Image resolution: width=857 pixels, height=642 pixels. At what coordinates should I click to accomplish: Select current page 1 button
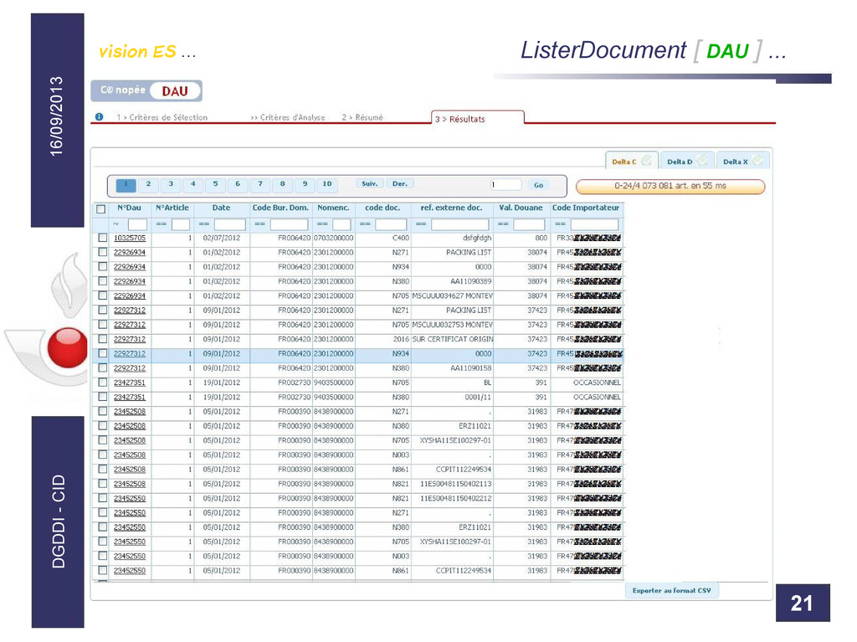point(126,185)
